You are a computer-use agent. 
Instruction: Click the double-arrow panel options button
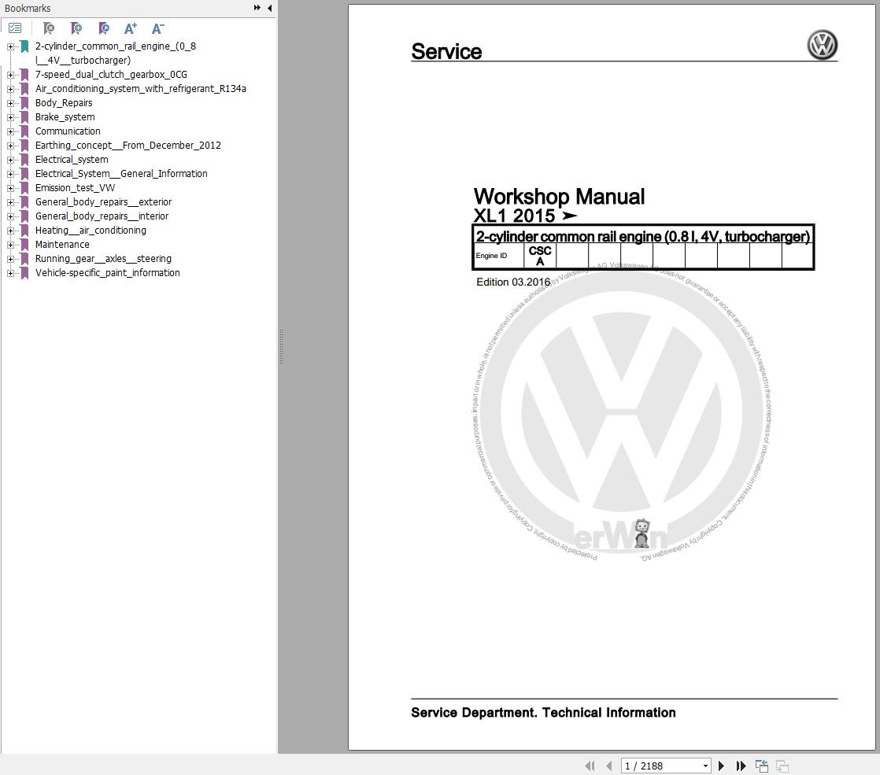point(257,8)
